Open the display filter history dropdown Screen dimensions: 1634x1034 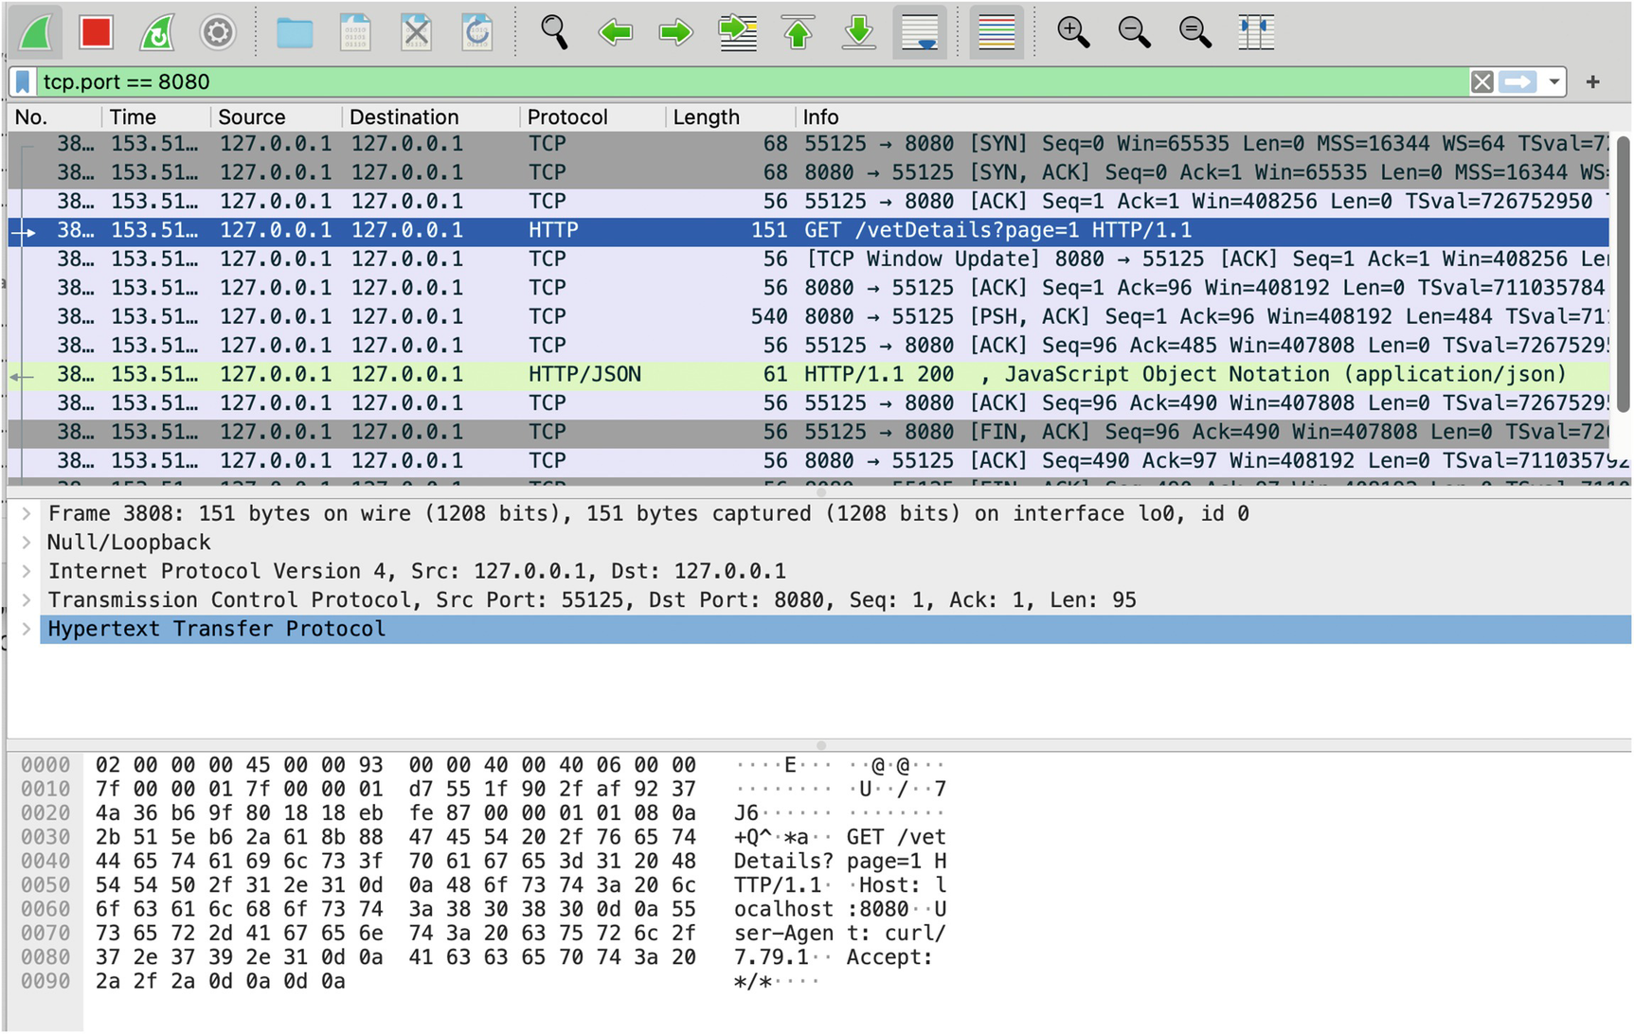click(x=1554, y=82)
